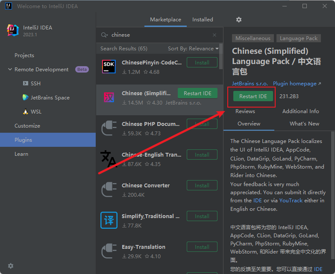Click the version number 231.283
This screenshot has height=274, width=335.
289,96
